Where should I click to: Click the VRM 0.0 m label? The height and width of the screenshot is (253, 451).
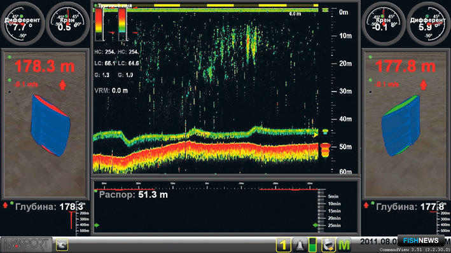[x=111, y=90]
